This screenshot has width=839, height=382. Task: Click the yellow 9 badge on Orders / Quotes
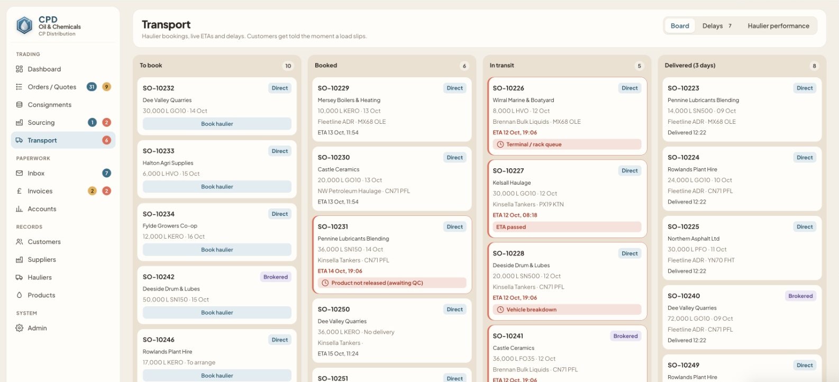(106, 87)
